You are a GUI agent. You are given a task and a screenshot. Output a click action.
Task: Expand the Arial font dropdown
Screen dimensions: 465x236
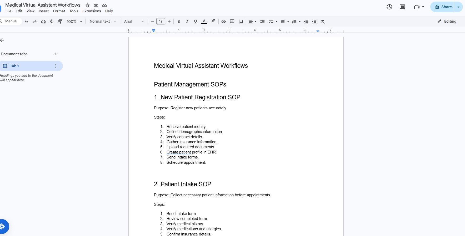pyautogui.click(x=134, y=21)
